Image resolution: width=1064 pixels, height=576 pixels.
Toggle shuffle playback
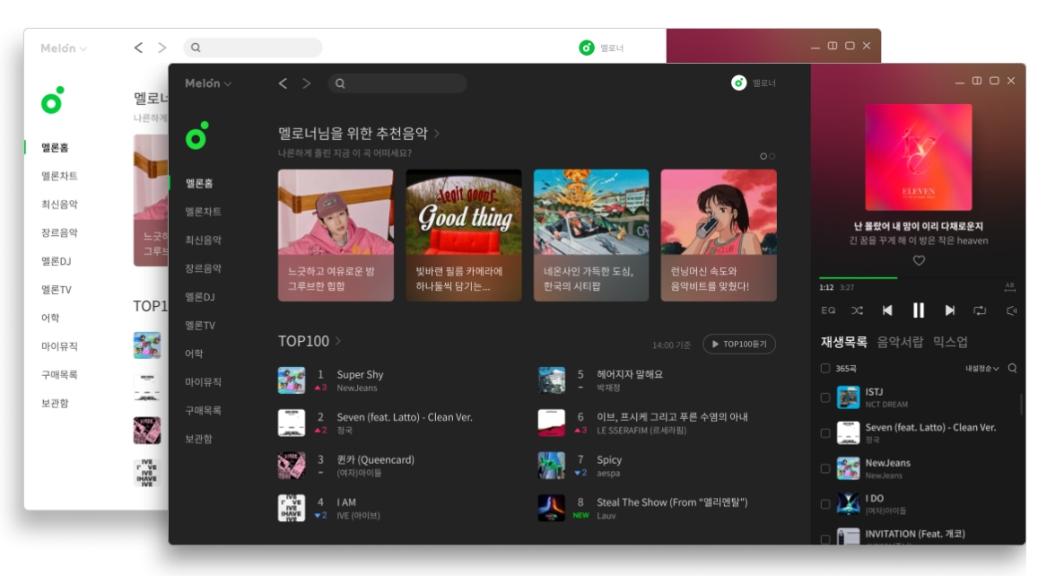pos(858,310)
